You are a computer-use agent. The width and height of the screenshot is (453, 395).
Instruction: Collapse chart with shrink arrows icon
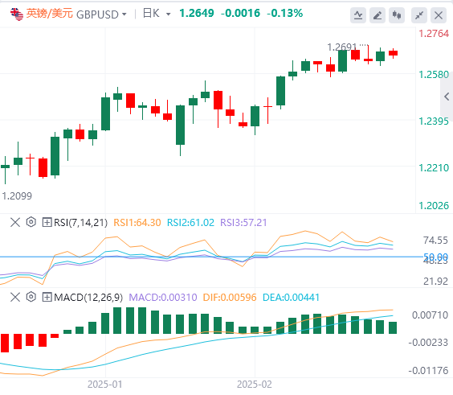click(419, 15)
